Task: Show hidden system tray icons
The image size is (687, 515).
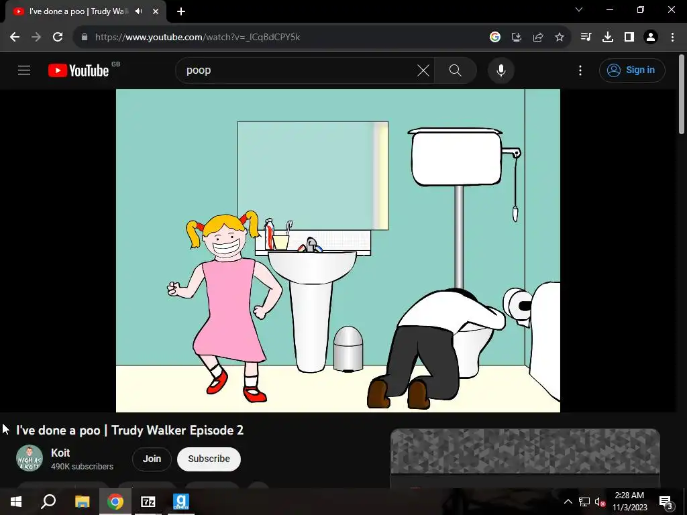Action: click(568, 502)
